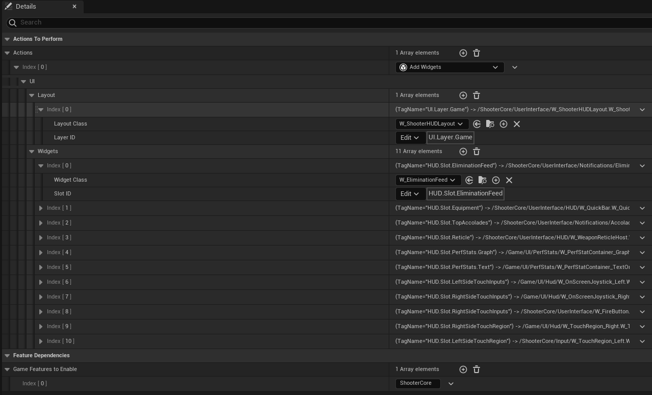The width and height of the screenshot is (652, 395).
Task: Clear the Layout Class value
Action: (516, 124)
